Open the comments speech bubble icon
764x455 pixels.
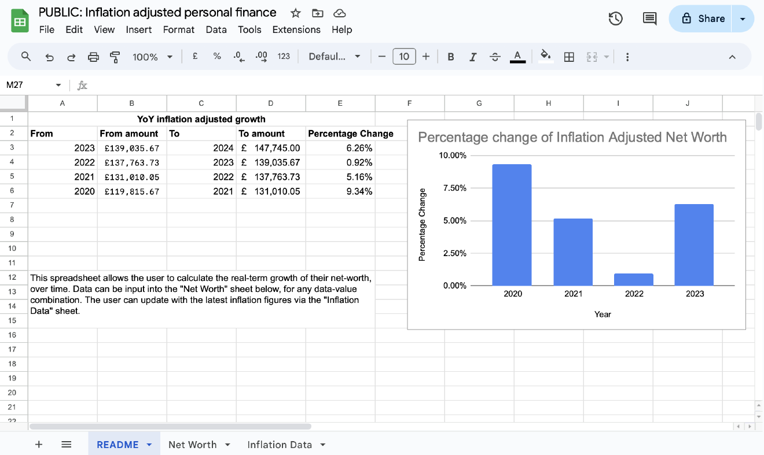pos(650,19)
